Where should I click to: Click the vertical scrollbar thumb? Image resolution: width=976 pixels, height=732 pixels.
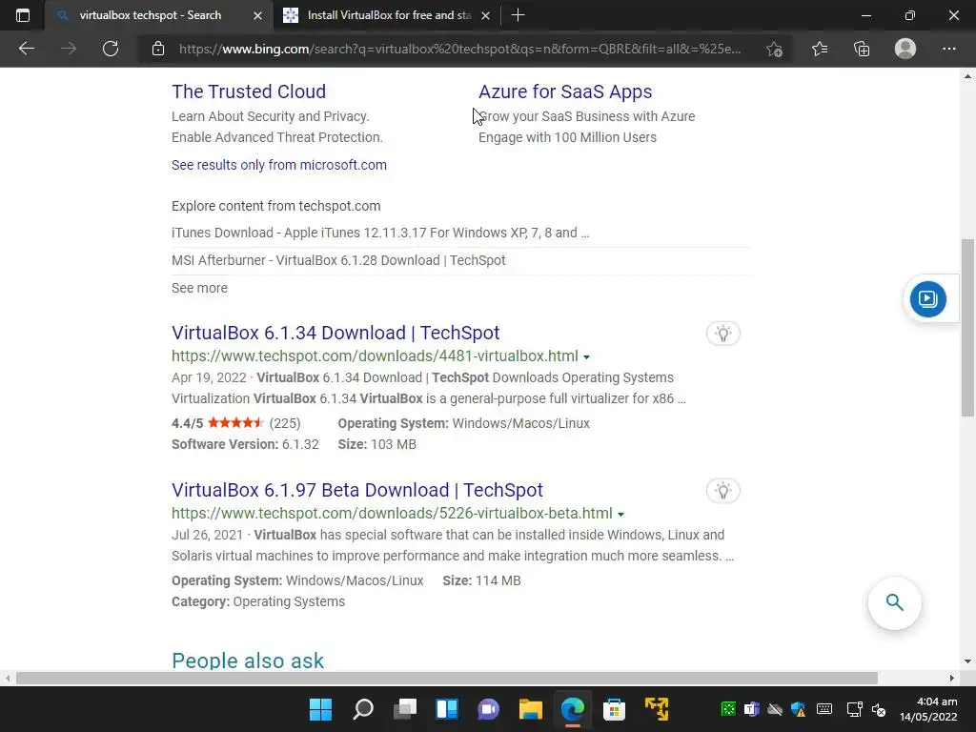(967, 328)
